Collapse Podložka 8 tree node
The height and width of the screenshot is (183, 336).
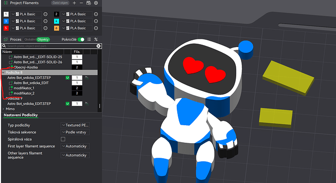pyautogui.click(x=3, y=73)
